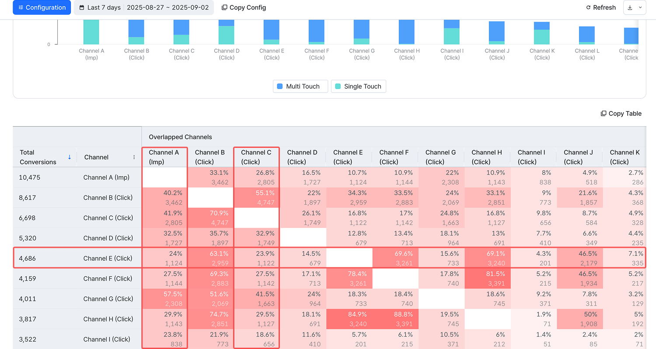Screen dimensions: 656x349
Task: Click the Channel B (Click) table column header
Action: click(210, 157)
